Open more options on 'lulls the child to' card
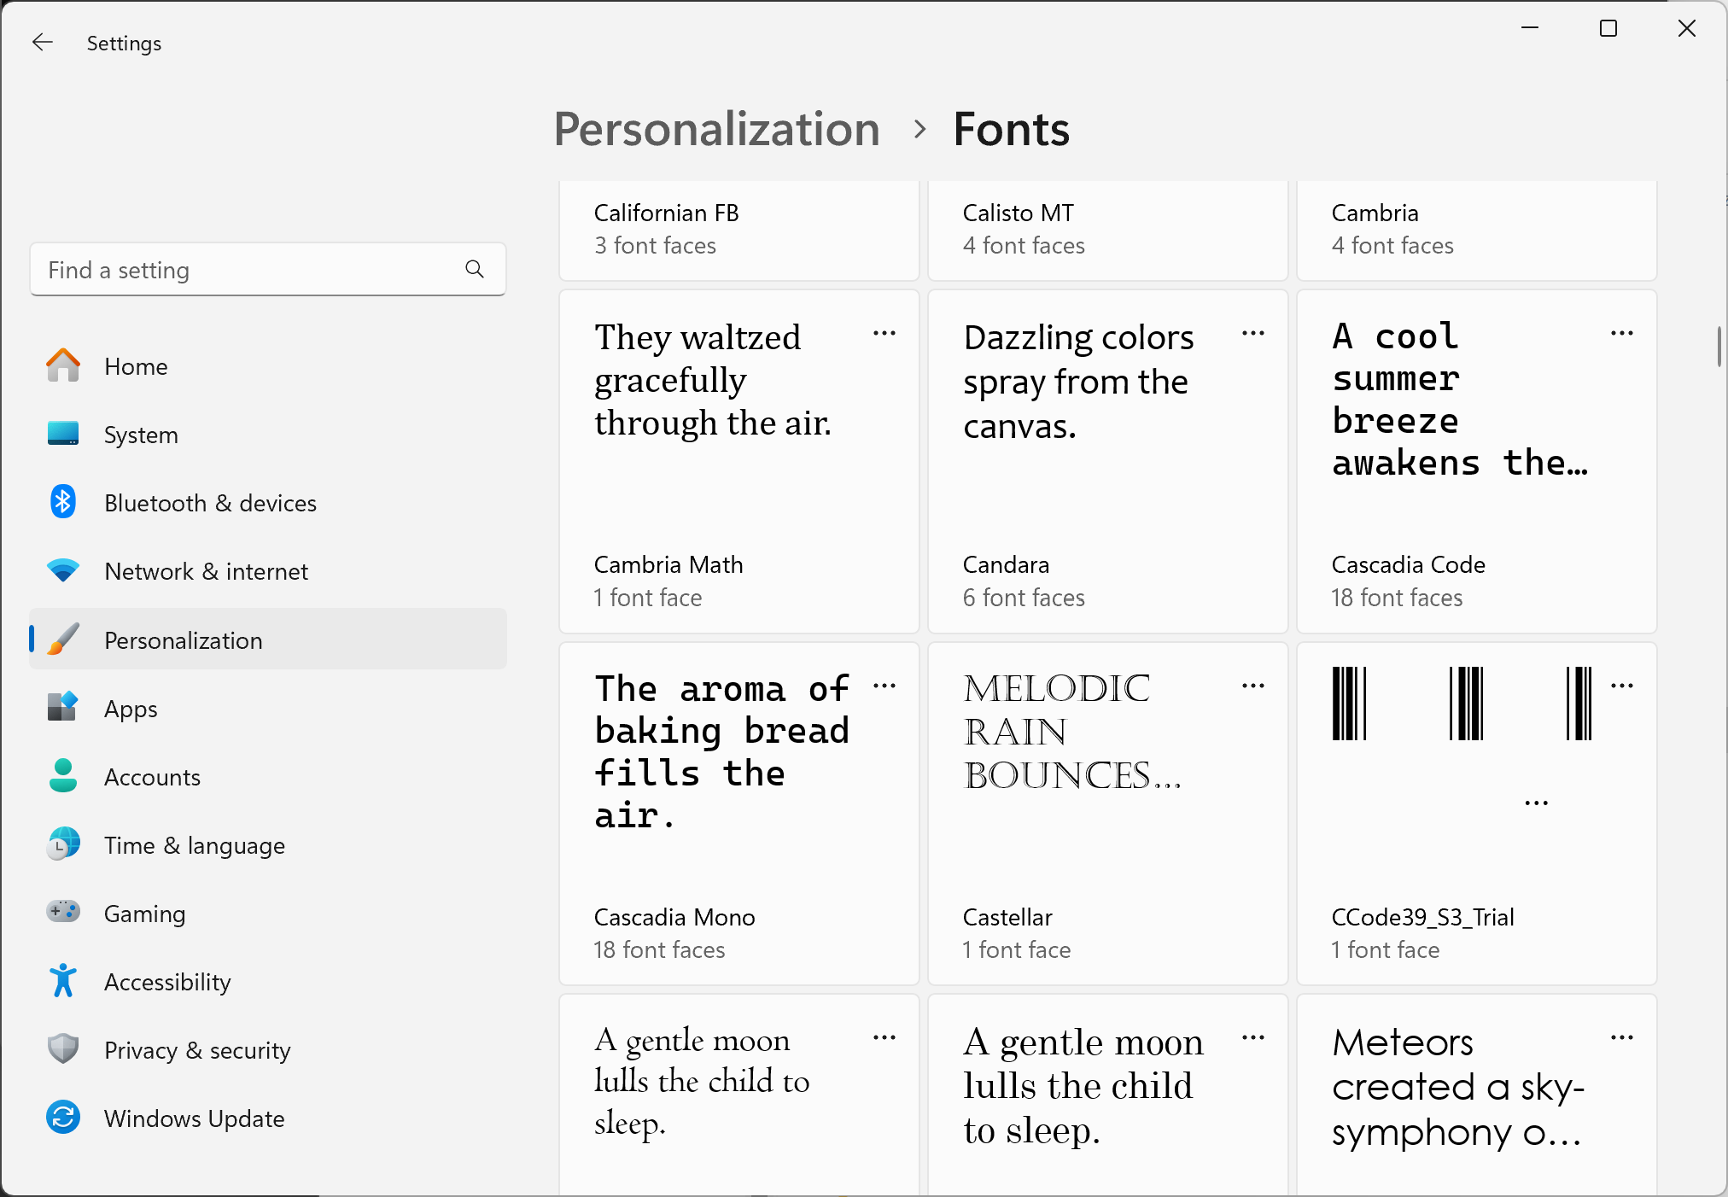1728x1197 pixels. 884,1038
